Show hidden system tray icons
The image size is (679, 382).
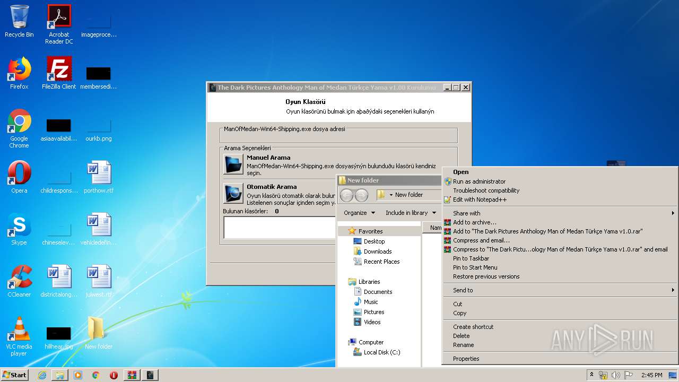(591, 375)
